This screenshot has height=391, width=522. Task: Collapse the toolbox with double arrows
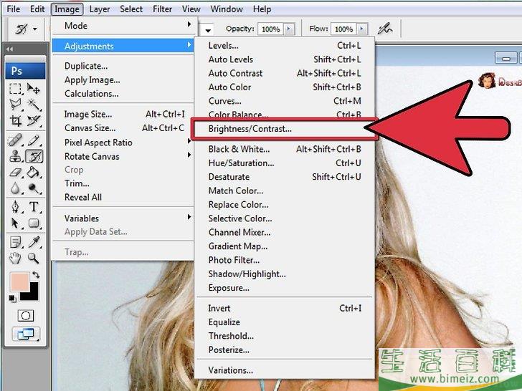9,49
